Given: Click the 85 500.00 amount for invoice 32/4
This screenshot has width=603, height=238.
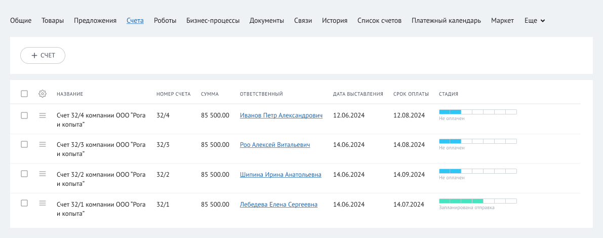Looking at the screenshot, I should click(x=215, y=115).
